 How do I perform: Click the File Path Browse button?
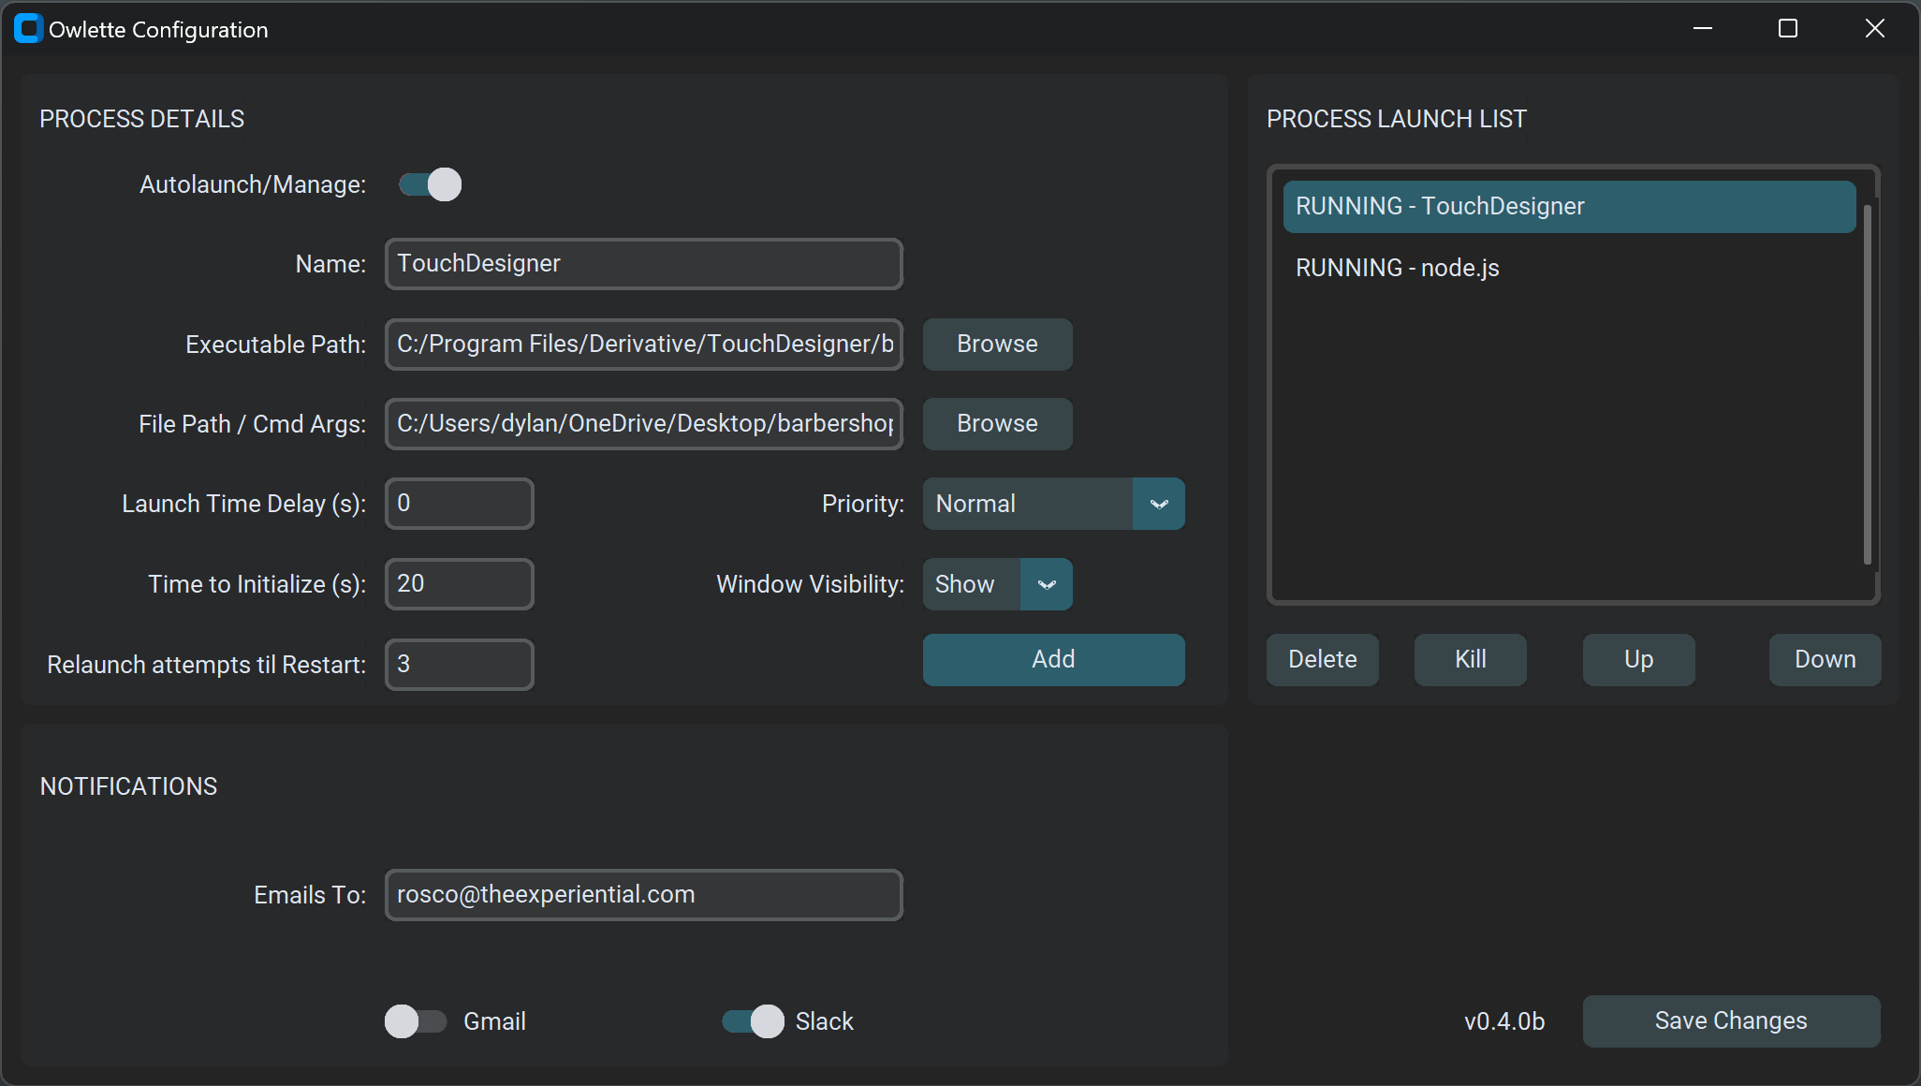coord(997,423)
